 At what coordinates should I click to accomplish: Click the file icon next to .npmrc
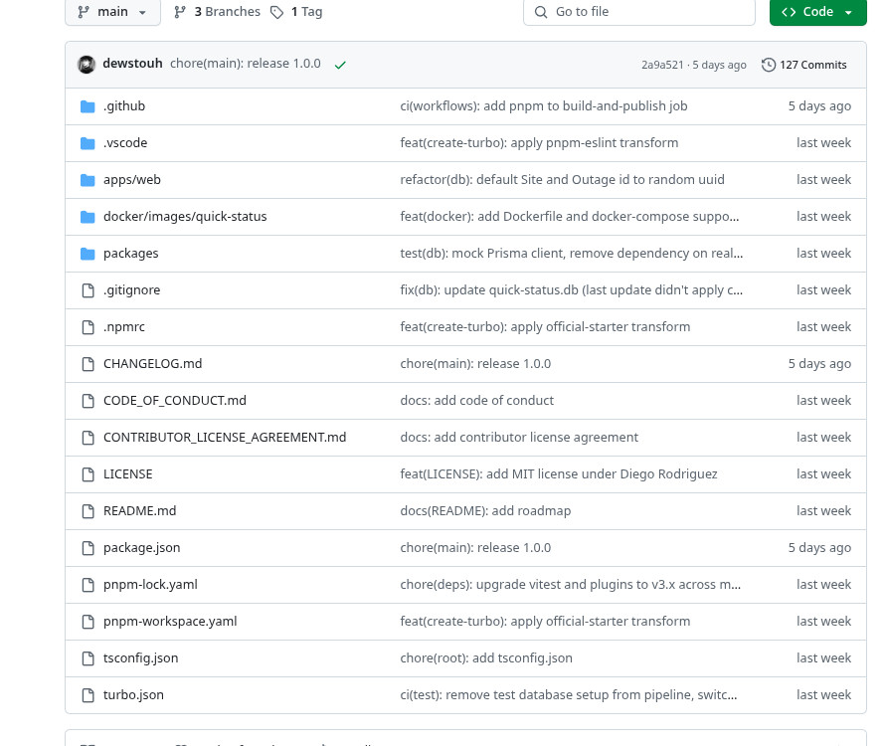click(x=88, y=327)
